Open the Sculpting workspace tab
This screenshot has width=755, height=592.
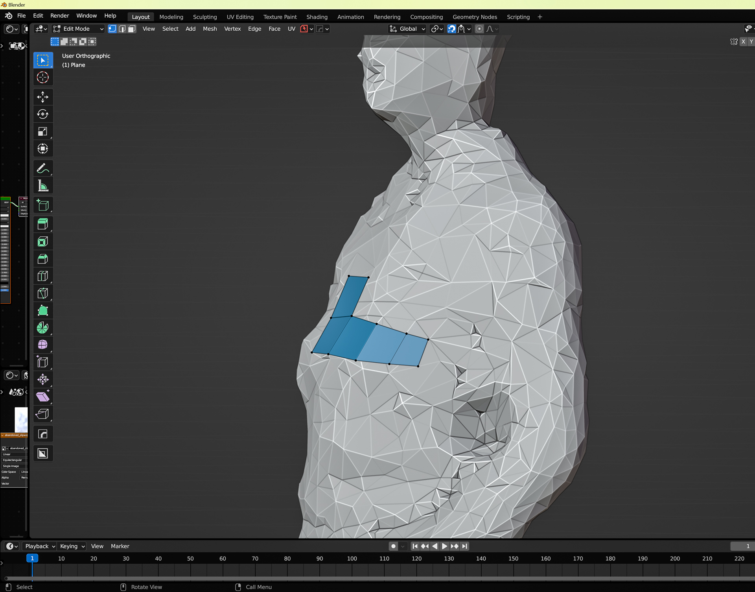[x=204, y=17]
